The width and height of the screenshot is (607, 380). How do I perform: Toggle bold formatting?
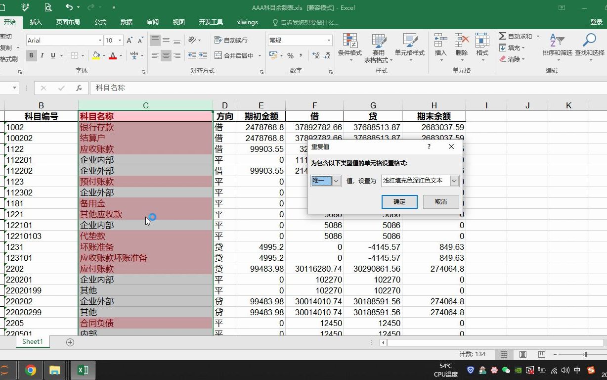click(31, 55)
